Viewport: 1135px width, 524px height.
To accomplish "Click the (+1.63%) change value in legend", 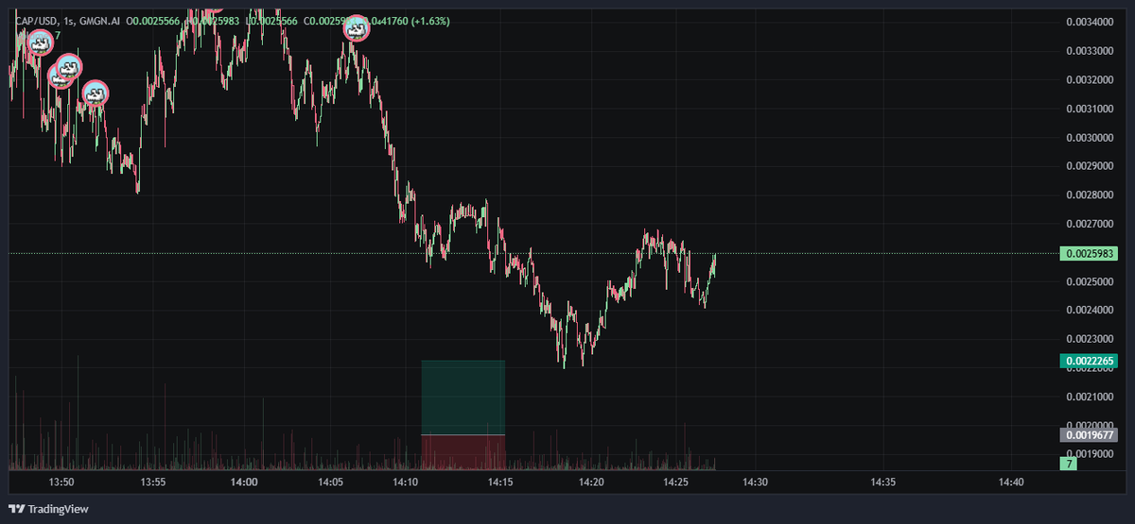I will click(429, 21).
